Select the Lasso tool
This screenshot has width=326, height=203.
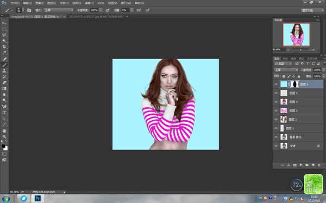coord(4,35)
